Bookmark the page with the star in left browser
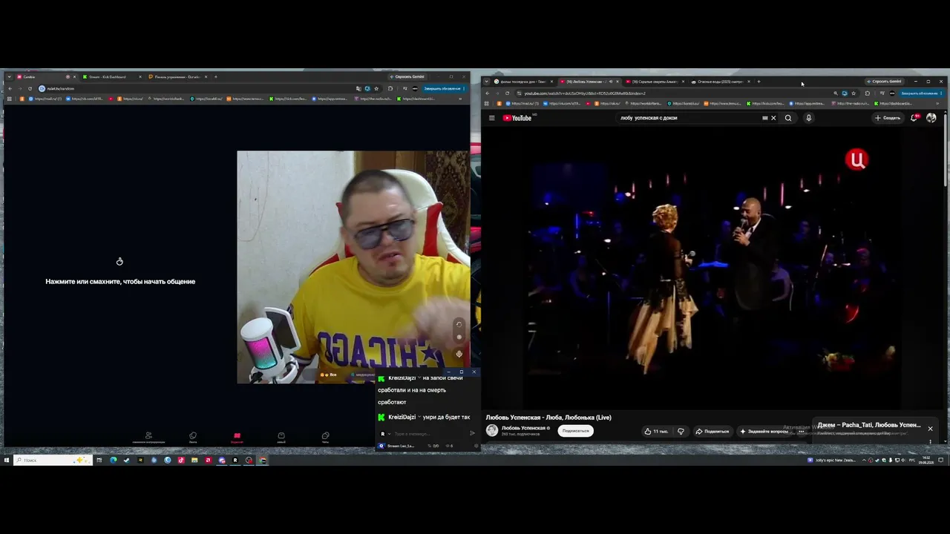 coord(376,88)
